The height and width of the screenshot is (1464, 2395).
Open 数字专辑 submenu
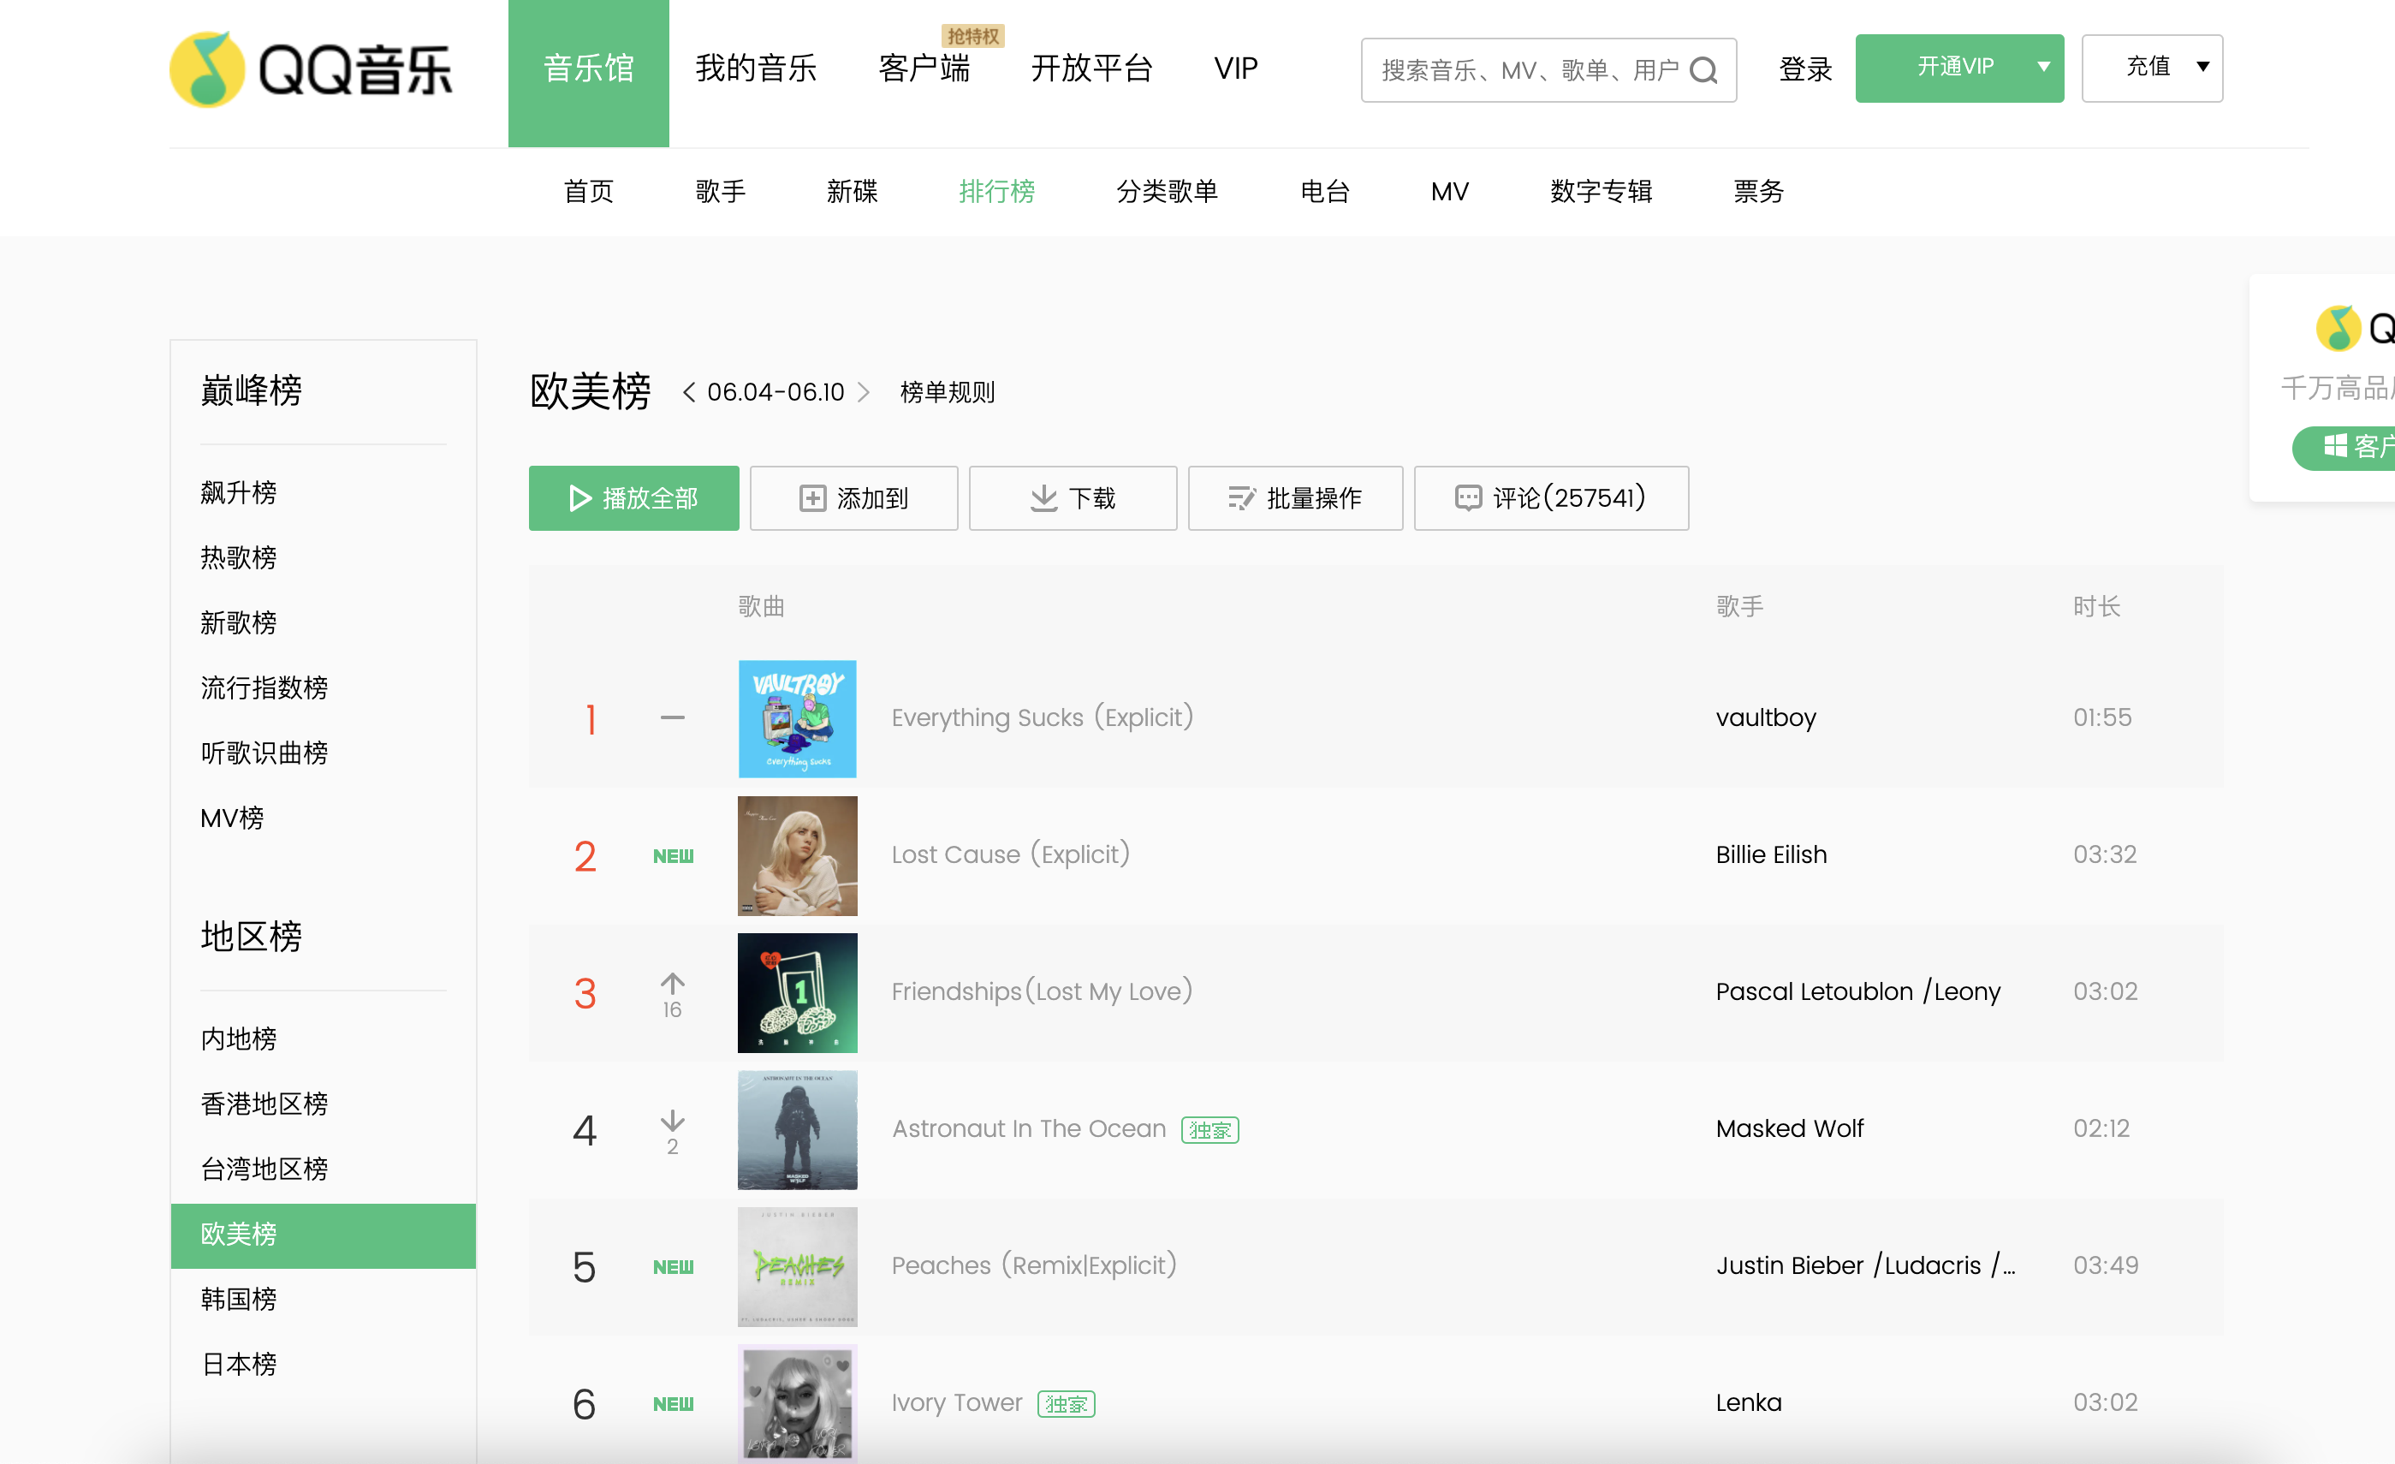pyautogui.click(x=1601, y=192)
